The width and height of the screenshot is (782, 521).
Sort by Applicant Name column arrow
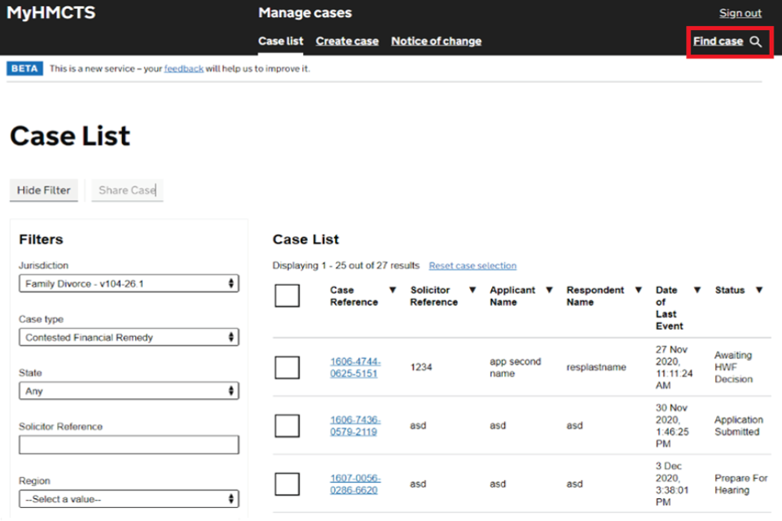549,291
